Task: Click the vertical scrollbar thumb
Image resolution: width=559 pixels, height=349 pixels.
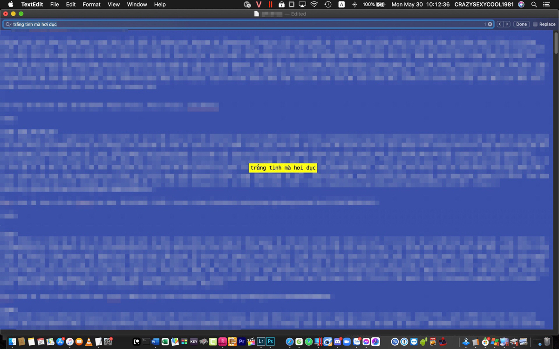Action: point(556,43)
